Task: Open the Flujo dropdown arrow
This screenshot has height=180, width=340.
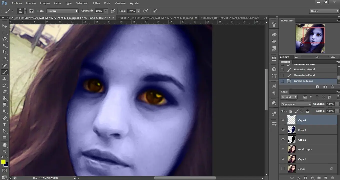Action: pos(138,11)
